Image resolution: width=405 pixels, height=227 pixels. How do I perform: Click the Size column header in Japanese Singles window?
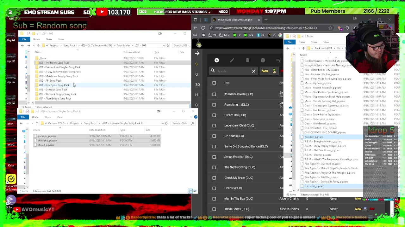click(148, 130)
